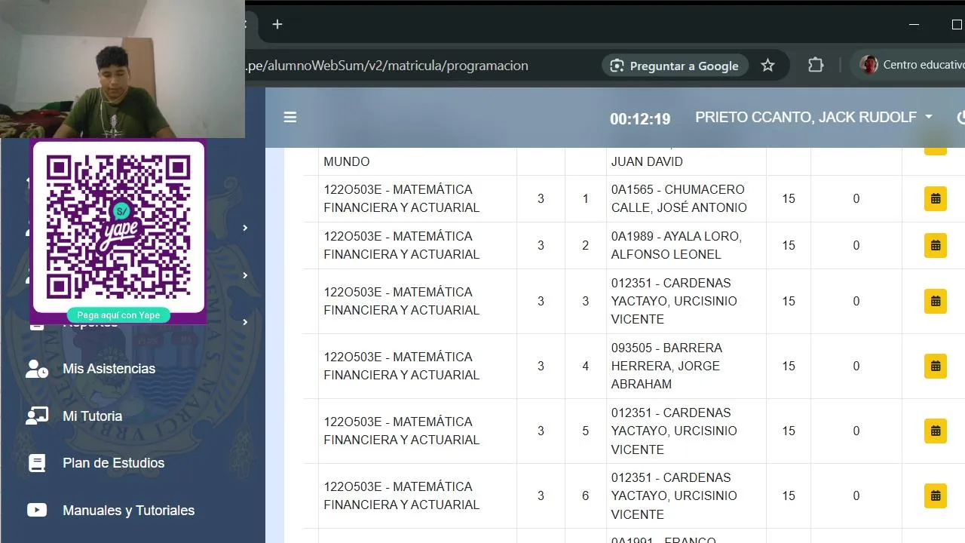View calendar schedule for section 6 row
Screen dimensions: 965x543
pyautogui.click(x=936, y=496)
